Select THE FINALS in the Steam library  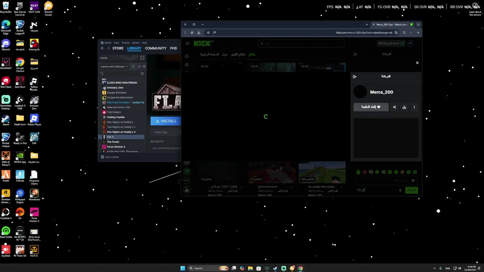point(114,112)
